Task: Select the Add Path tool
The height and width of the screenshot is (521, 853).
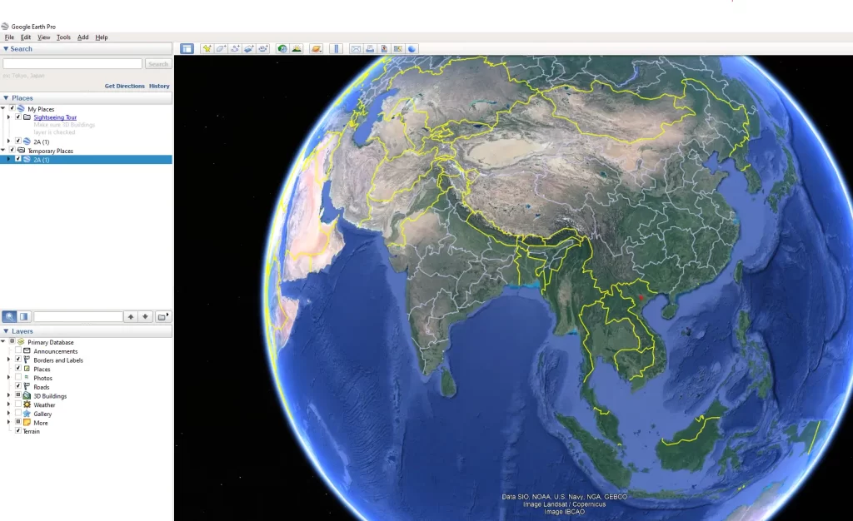Action: [x=235, y=49]
